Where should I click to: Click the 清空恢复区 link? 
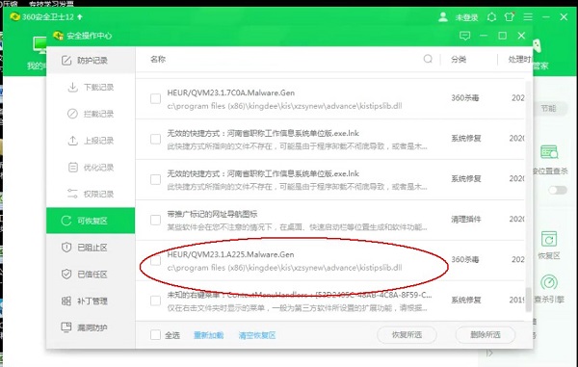tap(257, 335)
